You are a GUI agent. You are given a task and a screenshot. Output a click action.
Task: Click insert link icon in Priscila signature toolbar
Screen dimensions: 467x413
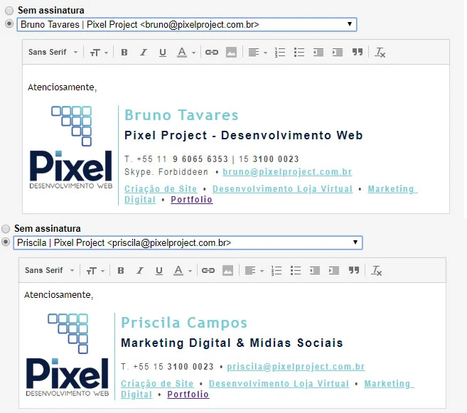tap(208, 271)
